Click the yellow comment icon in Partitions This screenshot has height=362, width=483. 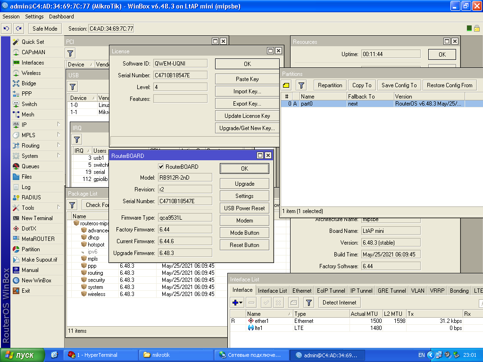pos(286,85)
